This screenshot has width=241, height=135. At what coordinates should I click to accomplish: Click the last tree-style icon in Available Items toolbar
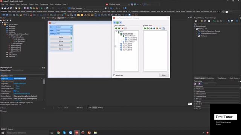164,28
